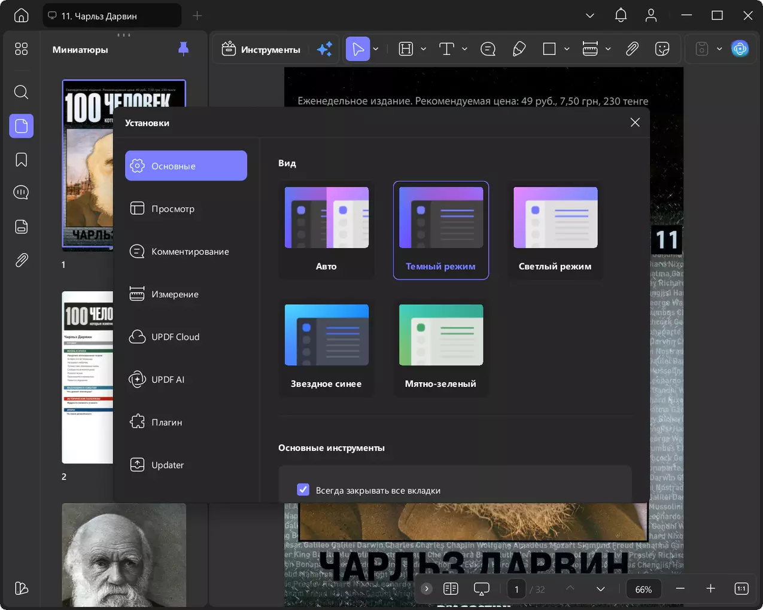The height and width of the screenshot is (610, 763).
Task: Expand the text tool dropdown arrow
Action: pyautogui.click(x=464, y=49)
